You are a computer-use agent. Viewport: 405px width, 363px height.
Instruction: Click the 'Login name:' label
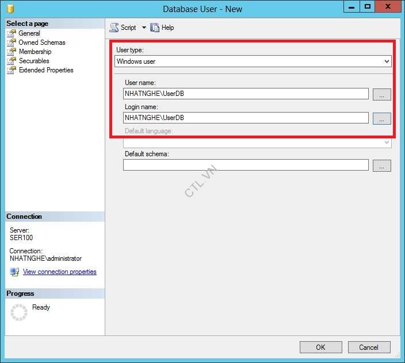(142, 107)
